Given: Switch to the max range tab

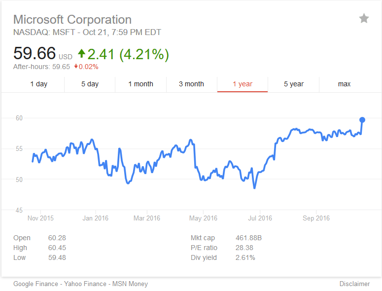Looking at the screenshot, I should 344,84.
